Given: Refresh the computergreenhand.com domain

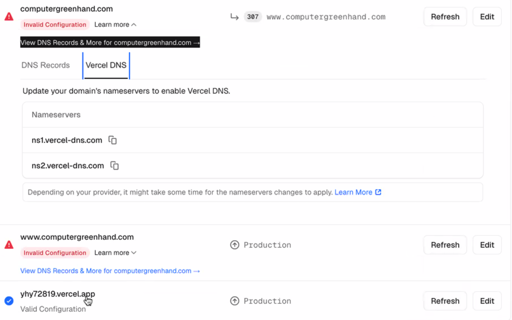Looking at the screenshot, I should point(445,17).
